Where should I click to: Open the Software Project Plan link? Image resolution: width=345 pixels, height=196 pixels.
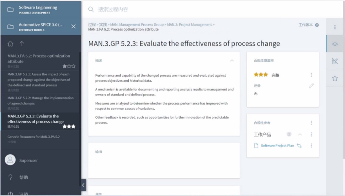coord(277,145)
